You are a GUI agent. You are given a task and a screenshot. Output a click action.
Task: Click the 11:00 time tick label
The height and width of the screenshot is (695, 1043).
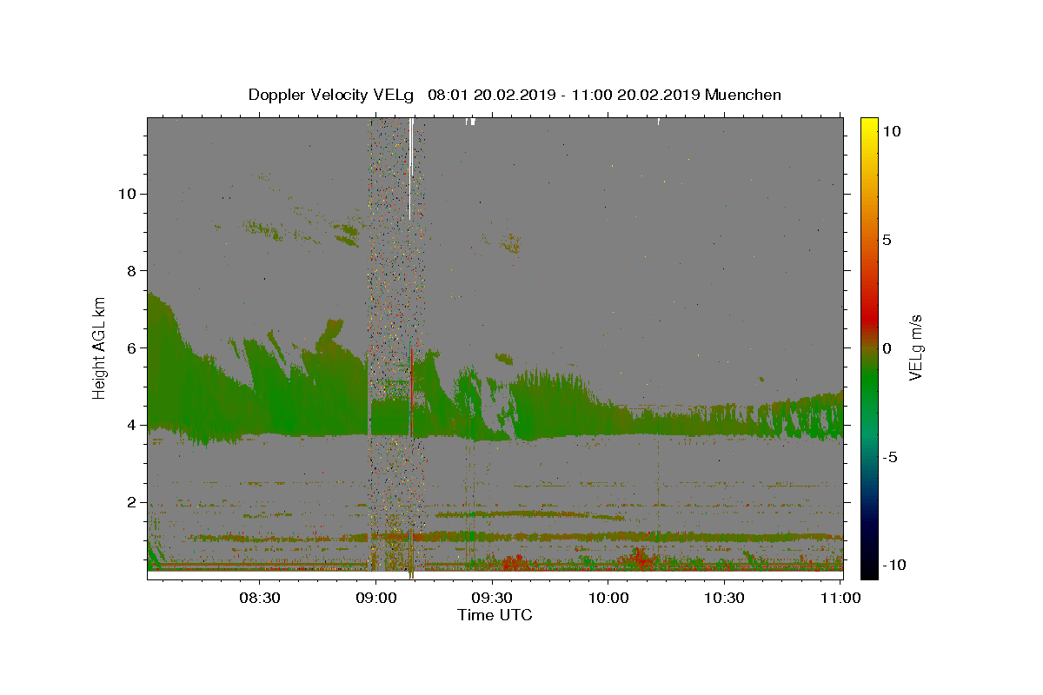click(x=840, y=598)
